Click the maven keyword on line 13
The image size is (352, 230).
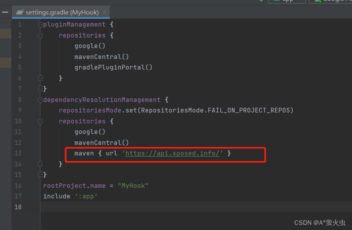[84, 153]
